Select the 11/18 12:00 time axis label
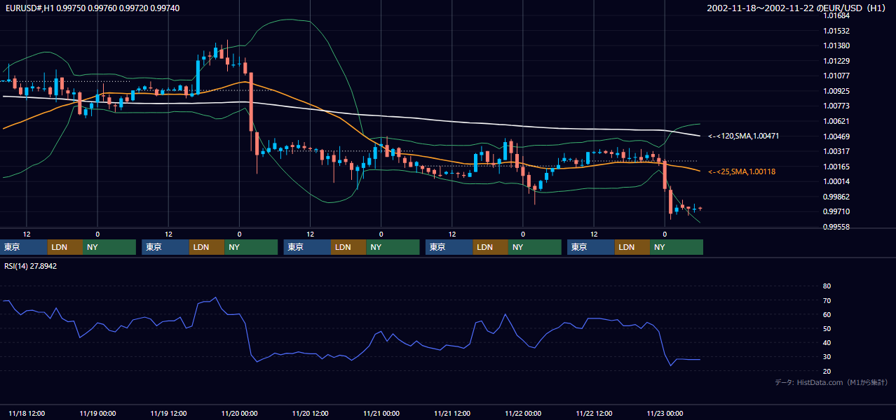The width and height of the screenshot is (896, 420). (x=27, y=413)
